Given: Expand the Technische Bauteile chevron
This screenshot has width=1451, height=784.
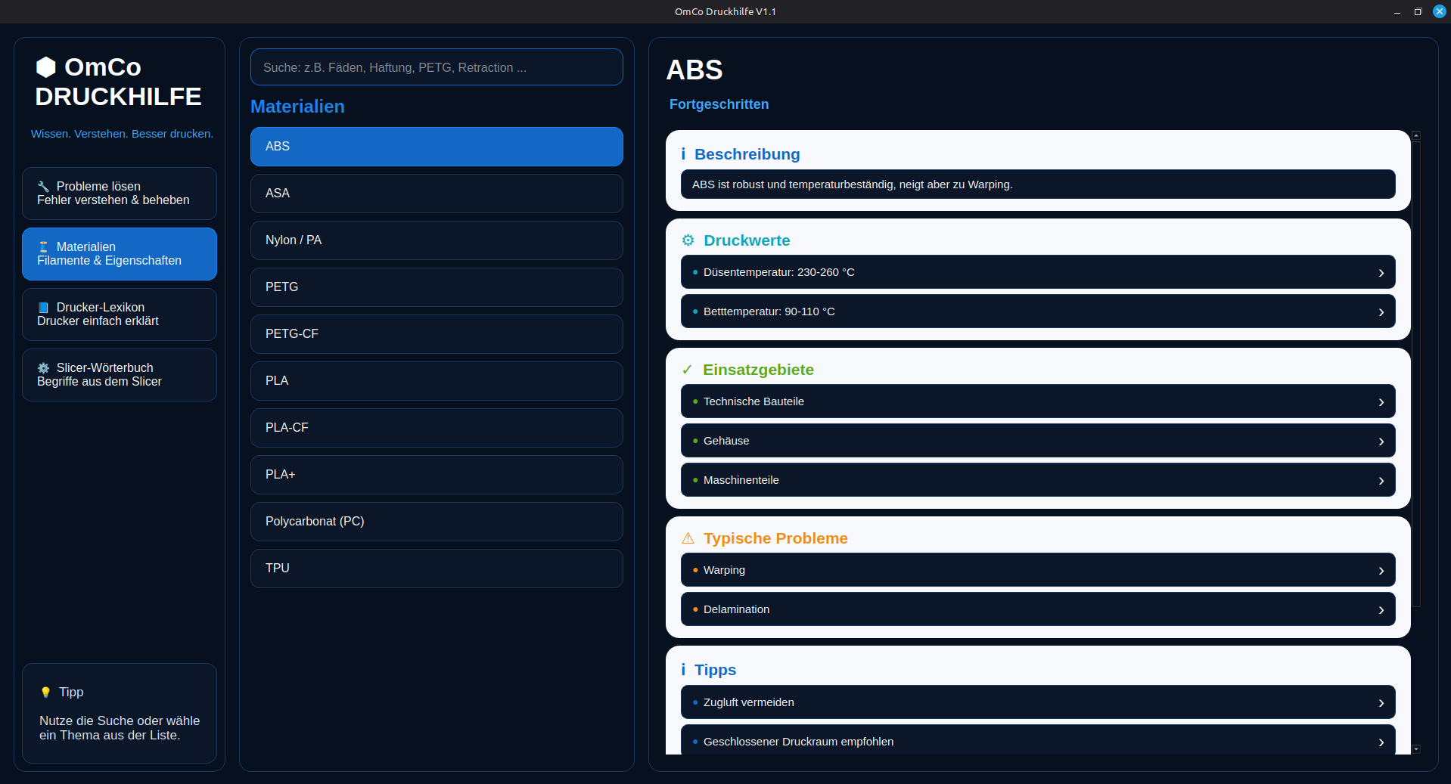Looking at the screenshot, I should pyautogui.click(x=1381, y=402).
